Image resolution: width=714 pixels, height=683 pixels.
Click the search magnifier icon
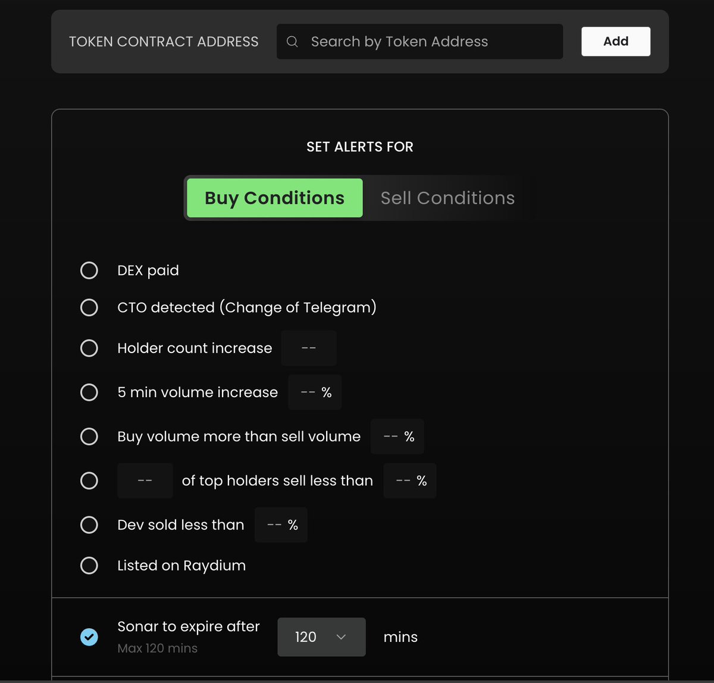(292, 42)
